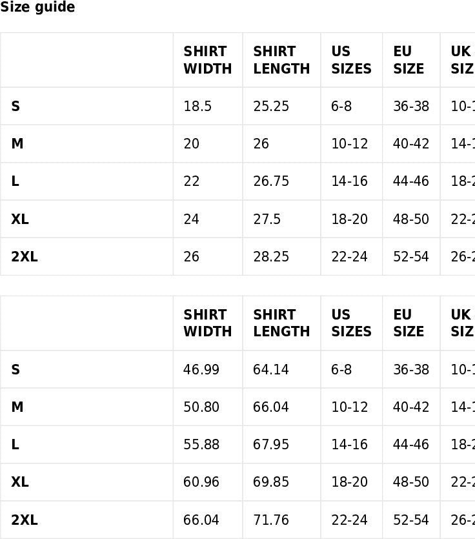Viewport: 475px width, 539px height.
Task: Click the 46.99 width cell
Action: coord(201,370)
